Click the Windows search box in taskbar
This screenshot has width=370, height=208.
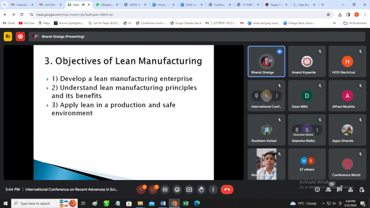pos(35,203)
